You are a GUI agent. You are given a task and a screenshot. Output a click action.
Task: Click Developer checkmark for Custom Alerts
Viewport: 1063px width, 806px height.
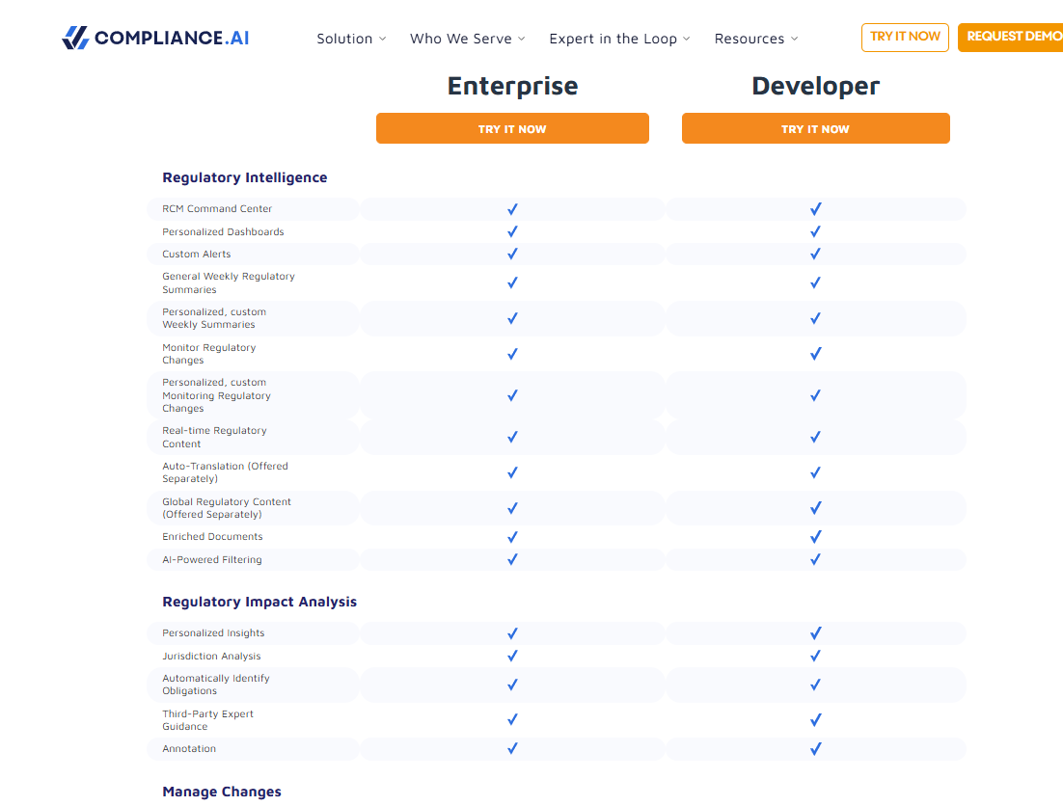point(815,254)
